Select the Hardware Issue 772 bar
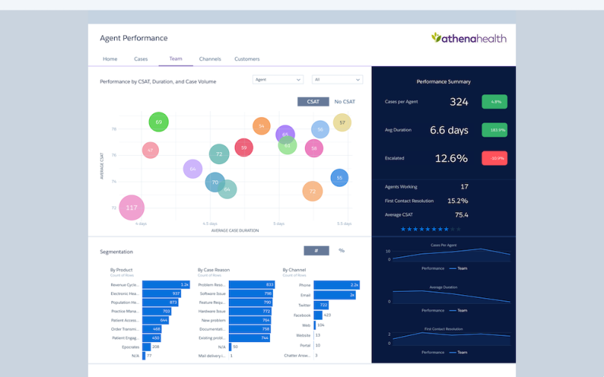The image size is (604, 377). 251,311
